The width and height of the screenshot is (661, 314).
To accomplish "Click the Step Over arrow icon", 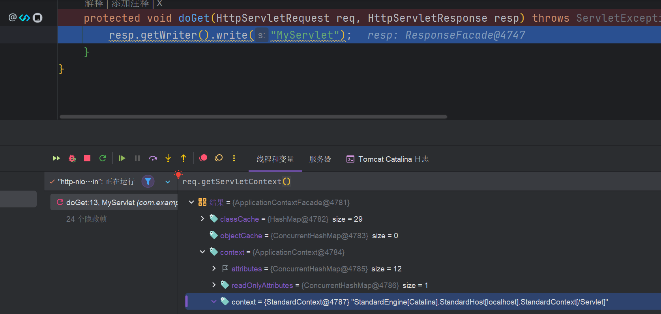I will pyautogui.click(x=153, y=158).
